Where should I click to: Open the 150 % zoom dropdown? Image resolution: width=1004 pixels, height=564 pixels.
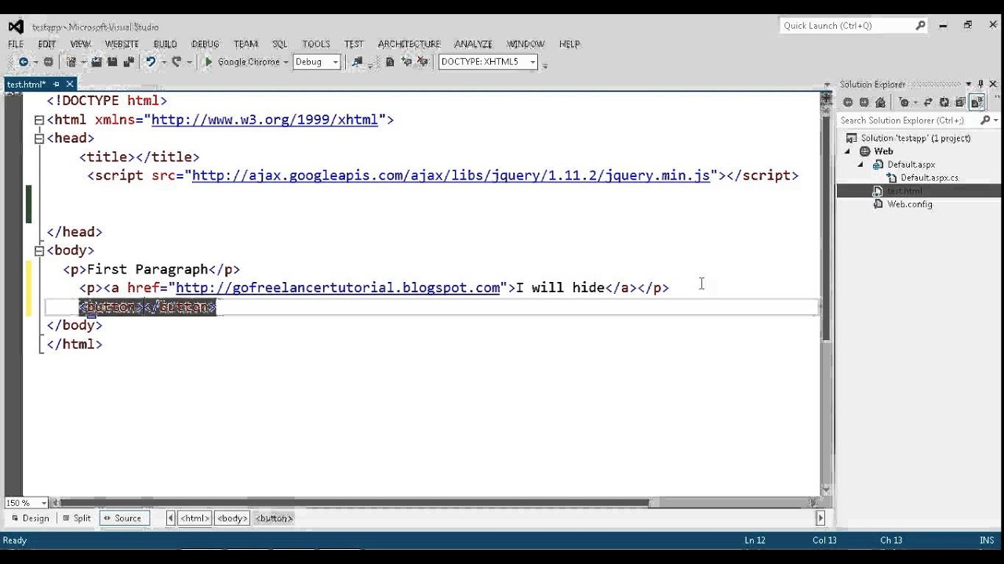44,503
